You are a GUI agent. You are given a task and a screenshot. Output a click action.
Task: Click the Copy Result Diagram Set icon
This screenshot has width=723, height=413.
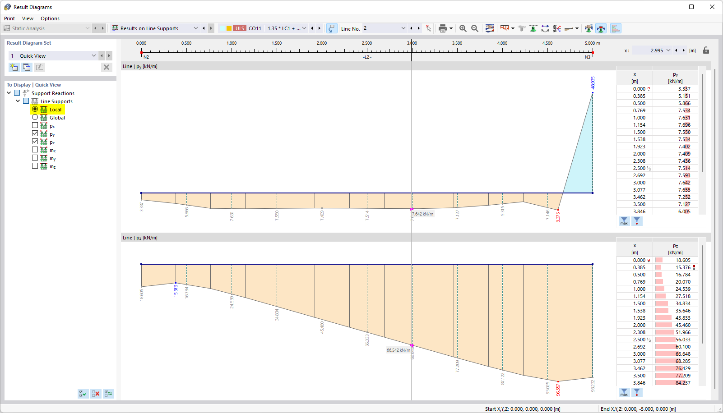click(27, 67)
